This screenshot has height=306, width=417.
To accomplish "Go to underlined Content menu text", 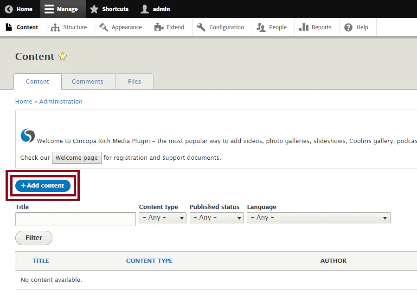I will [x=27, y=27].
